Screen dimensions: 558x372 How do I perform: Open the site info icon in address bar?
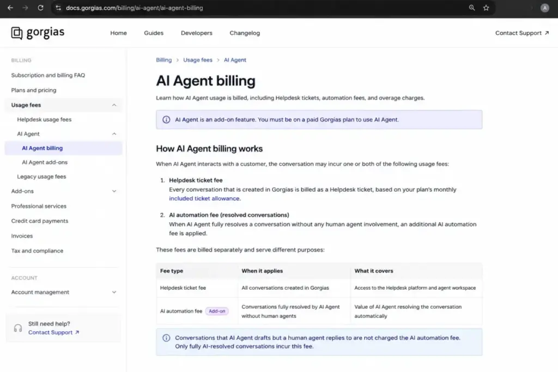tap(58, 8)
